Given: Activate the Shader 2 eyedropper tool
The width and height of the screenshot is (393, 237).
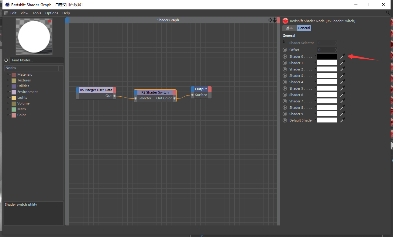Looking at the screenshot, I should point(343,69).
